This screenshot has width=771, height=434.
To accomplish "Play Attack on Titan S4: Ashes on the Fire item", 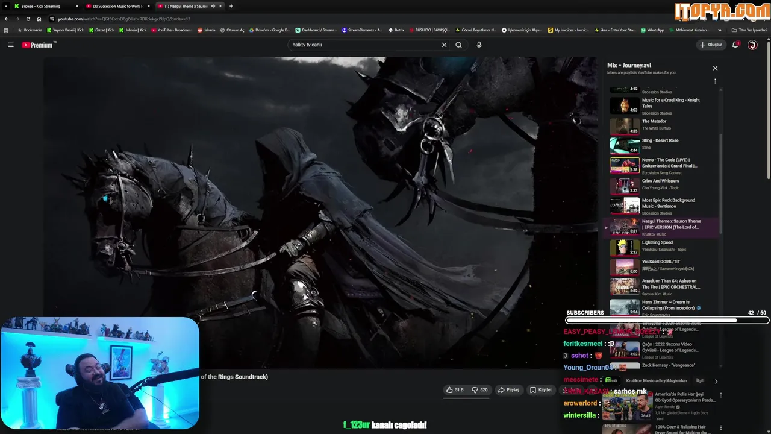I will tap(663, 286).
